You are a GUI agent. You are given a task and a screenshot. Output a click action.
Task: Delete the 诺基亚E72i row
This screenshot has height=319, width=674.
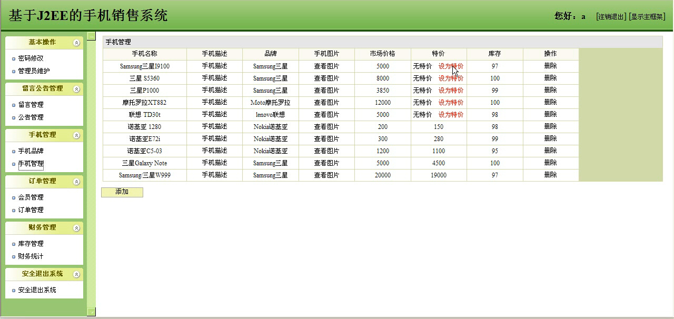[x=550, y=138]
